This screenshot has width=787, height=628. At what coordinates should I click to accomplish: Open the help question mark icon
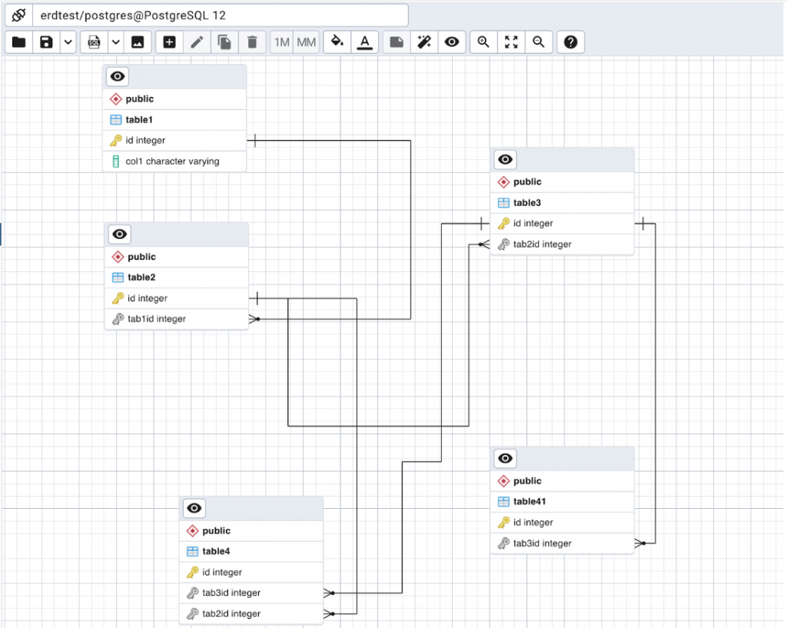click(570, 42)
